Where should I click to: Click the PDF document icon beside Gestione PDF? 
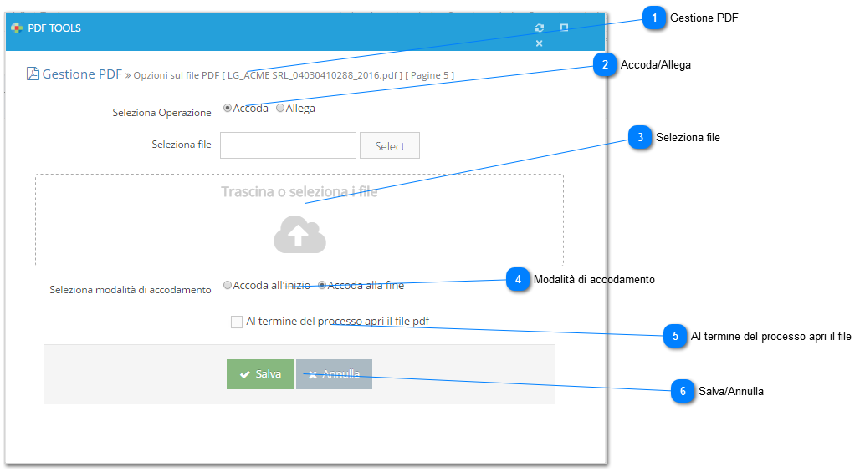[33, 74]
